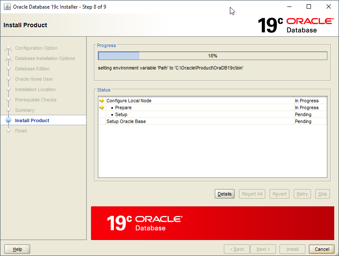Click the Install Product step bullet icon
The image size is (339, 256).
(9, 120)
